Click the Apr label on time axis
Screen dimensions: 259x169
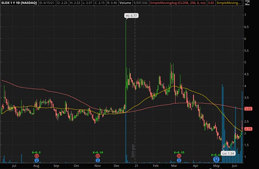(x=195, y=166)
